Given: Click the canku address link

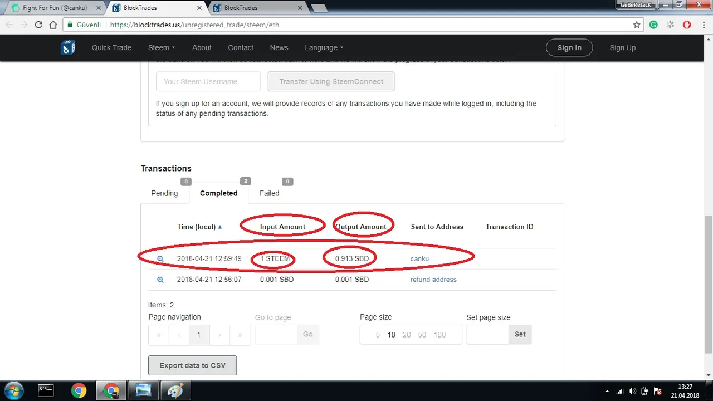Looking at the screenshot, I should tap(419, 259).
